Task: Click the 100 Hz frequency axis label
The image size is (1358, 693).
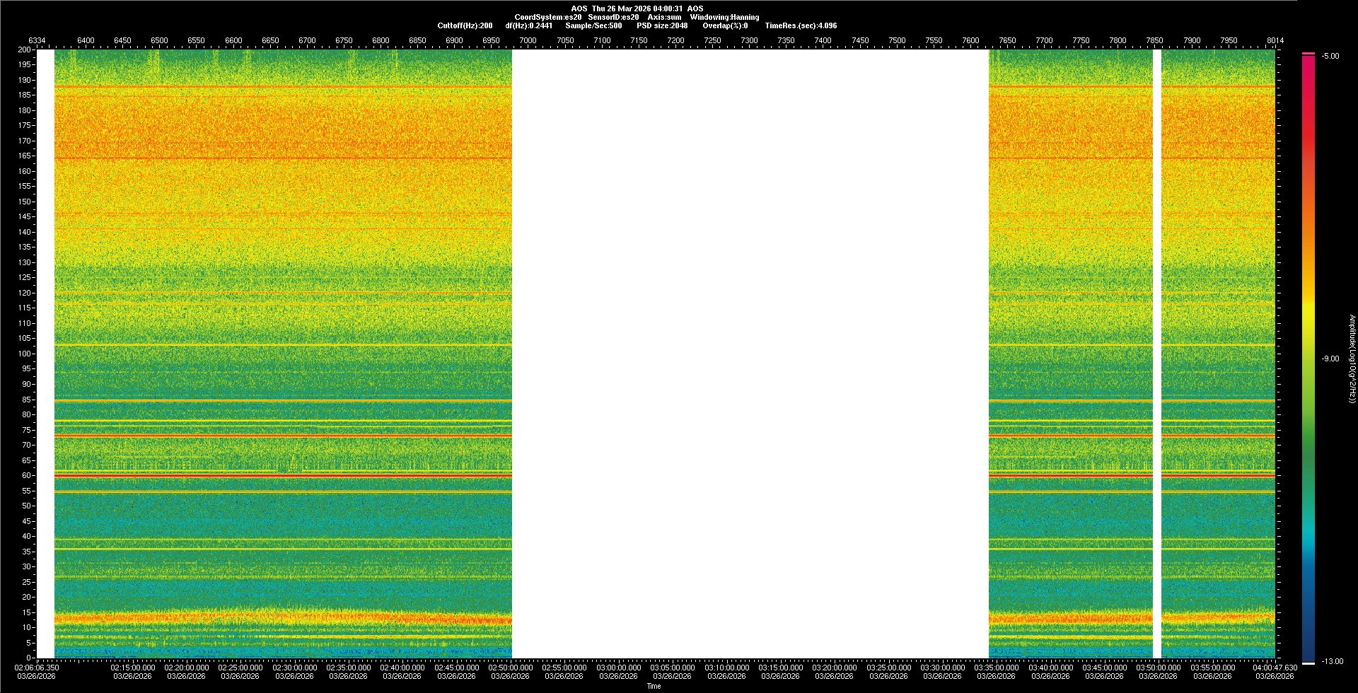Action: (x=25, y=354)
